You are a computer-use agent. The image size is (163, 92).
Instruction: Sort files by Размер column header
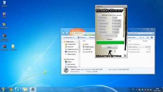tap(145, 41)
